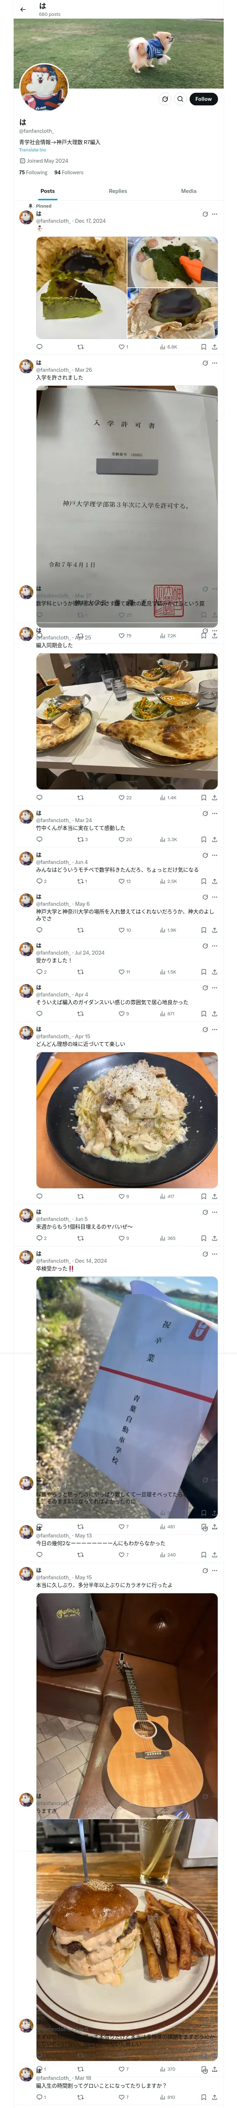Follow this account
237x2108 pixels.
click(x=204, y=99)
